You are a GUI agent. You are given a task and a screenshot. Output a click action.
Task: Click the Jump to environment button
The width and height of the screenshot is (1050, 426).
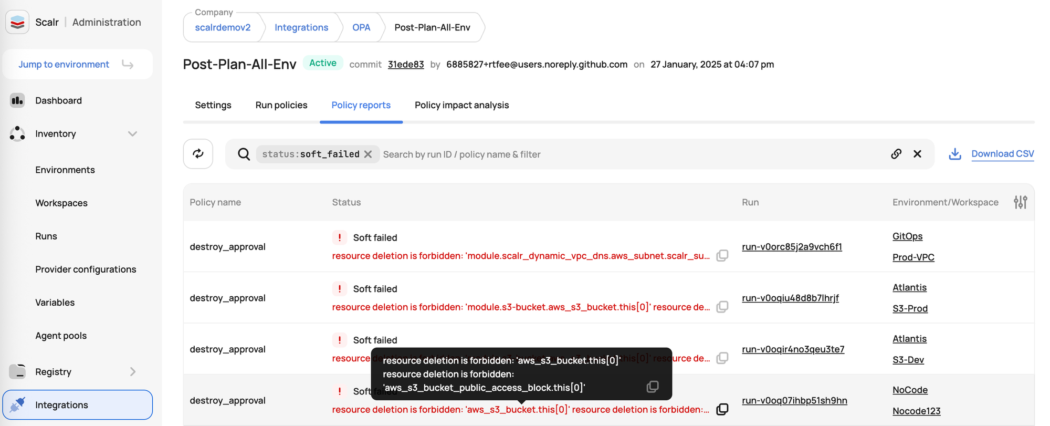click(x=78, y=64)
